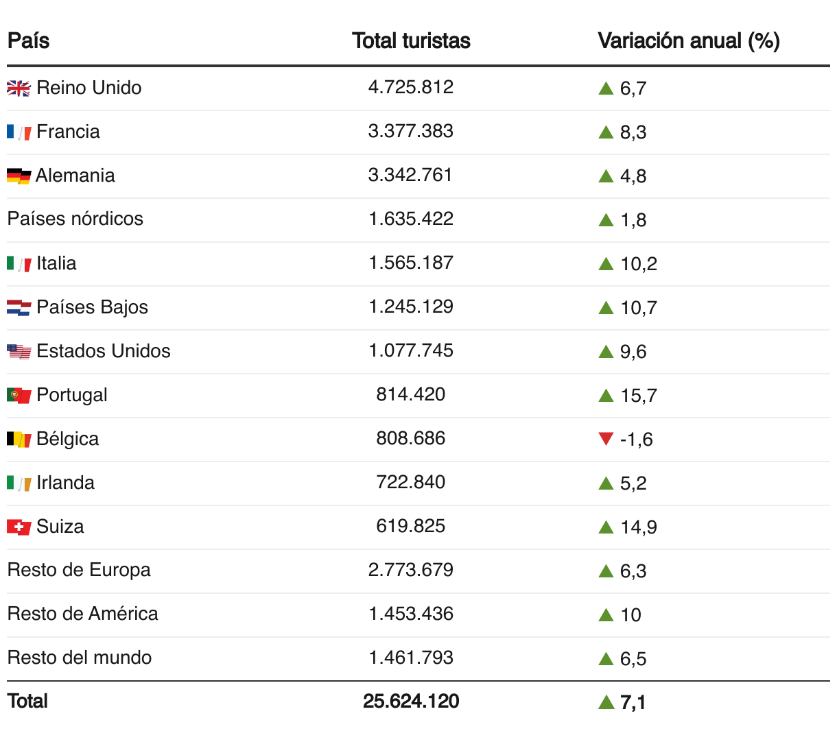Click the Germany flag icon
837x731 pixels.
tap(19, 176)
